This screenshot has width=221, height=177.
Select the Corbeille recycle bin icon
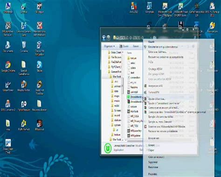tap(24, 47)
